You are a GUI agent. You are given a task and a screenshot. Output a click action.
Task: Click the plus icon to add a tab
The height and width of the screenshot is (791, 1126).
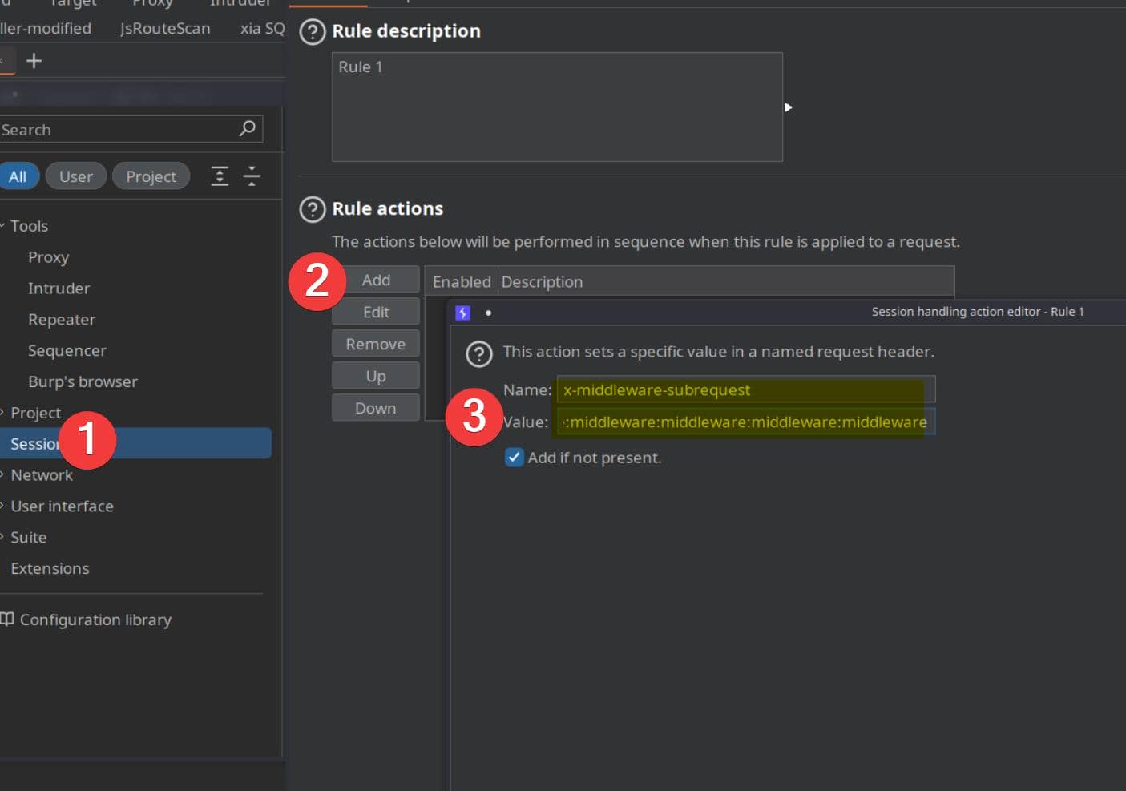(34, 61)
